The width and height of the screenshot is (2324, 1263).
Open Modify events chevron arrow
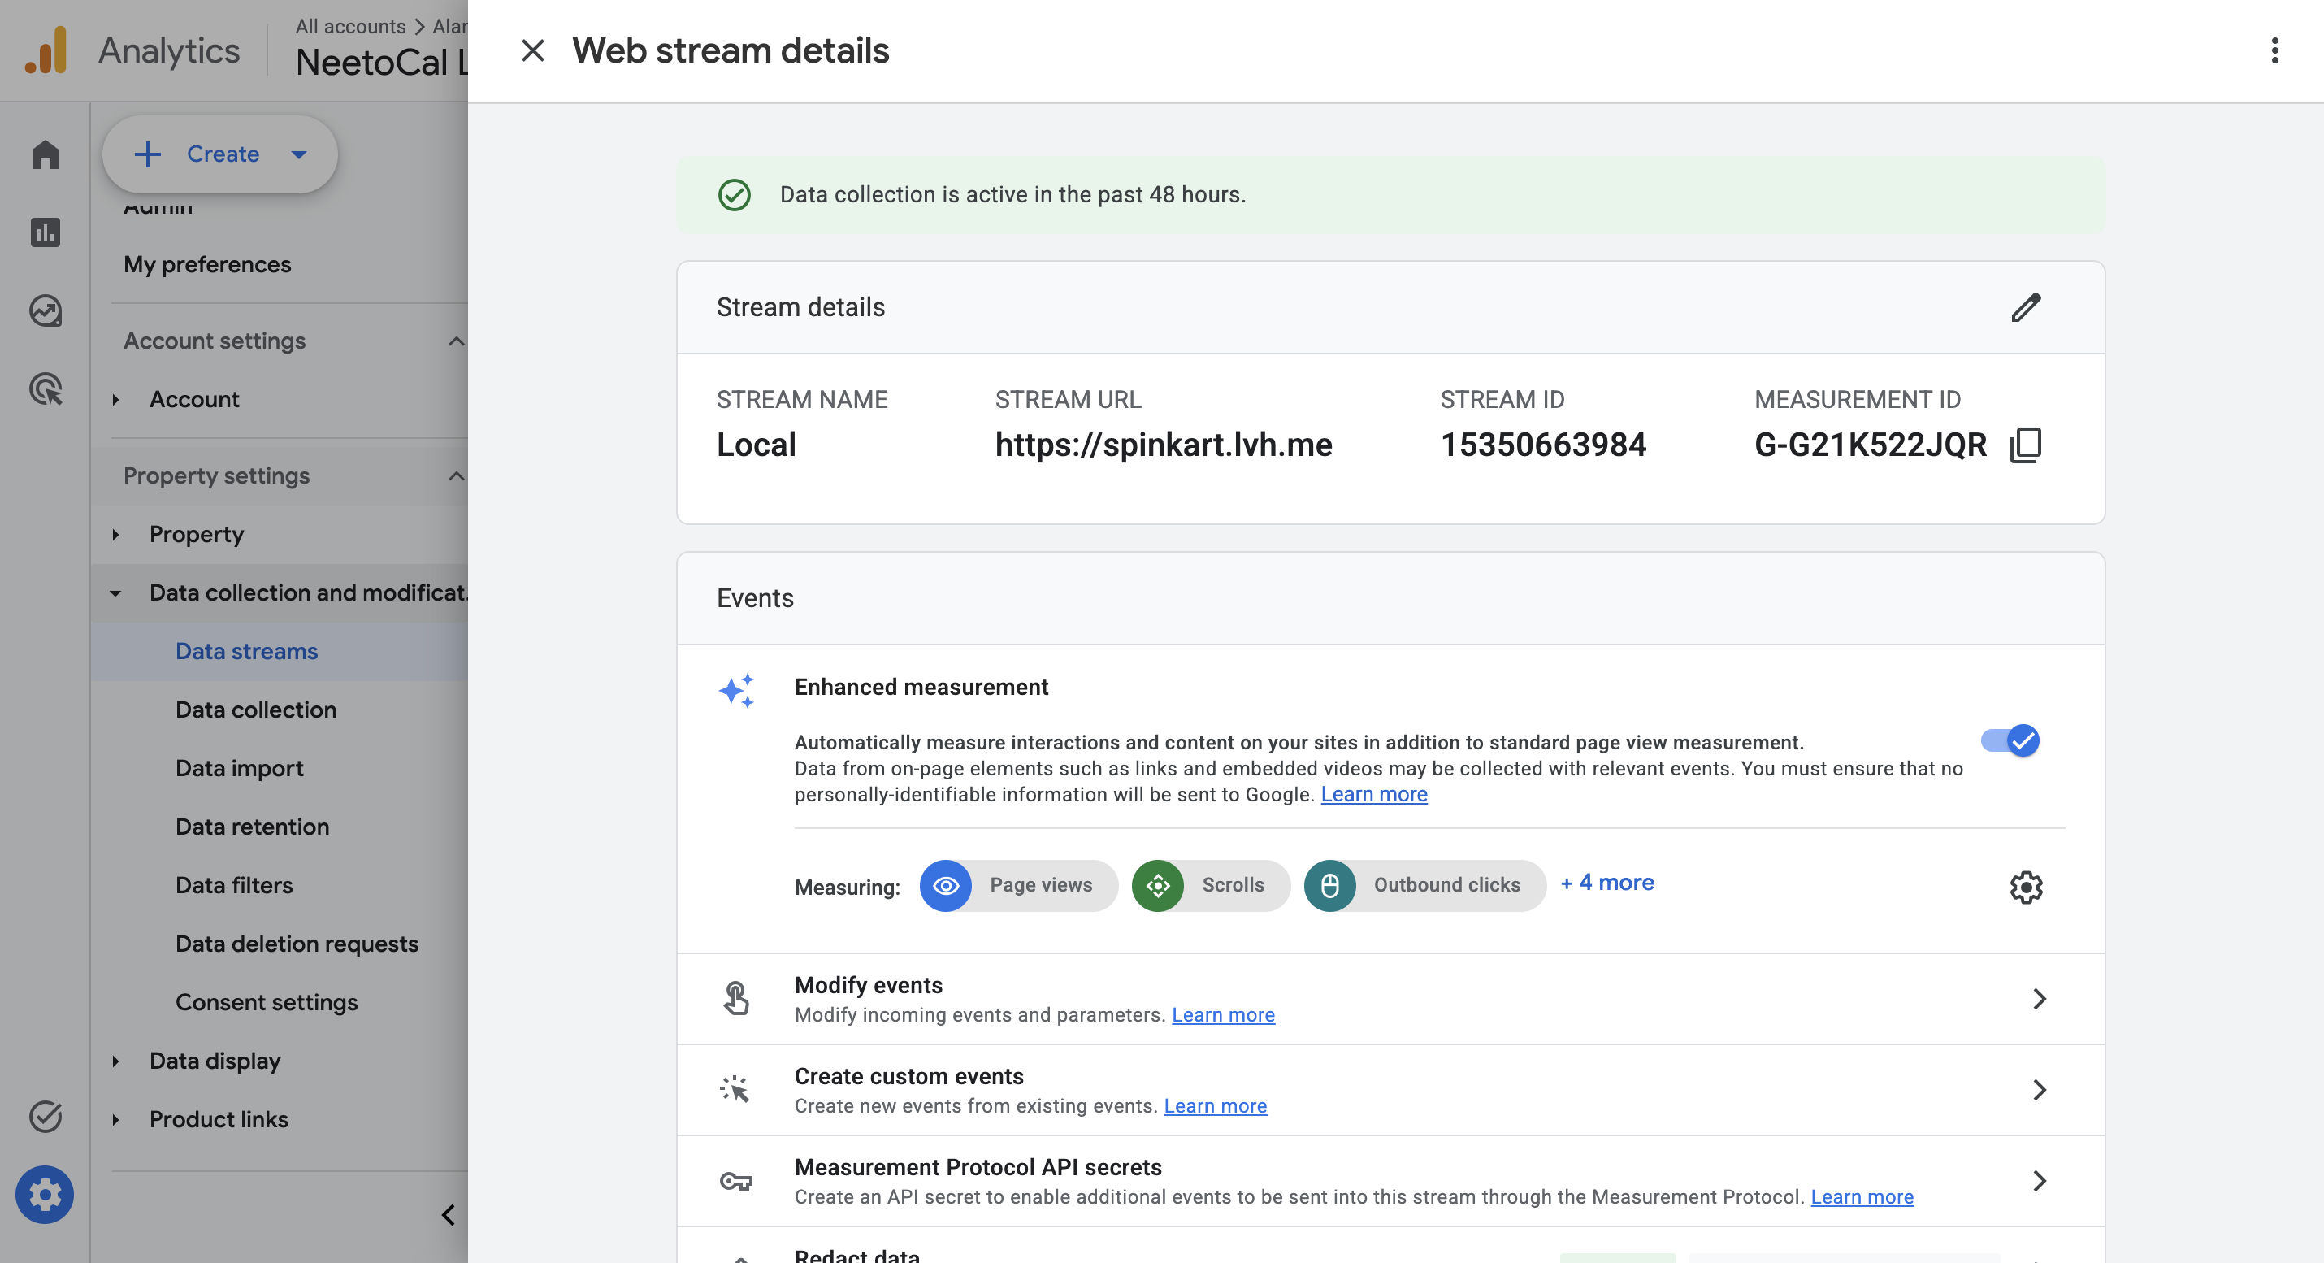point(2039,999)
